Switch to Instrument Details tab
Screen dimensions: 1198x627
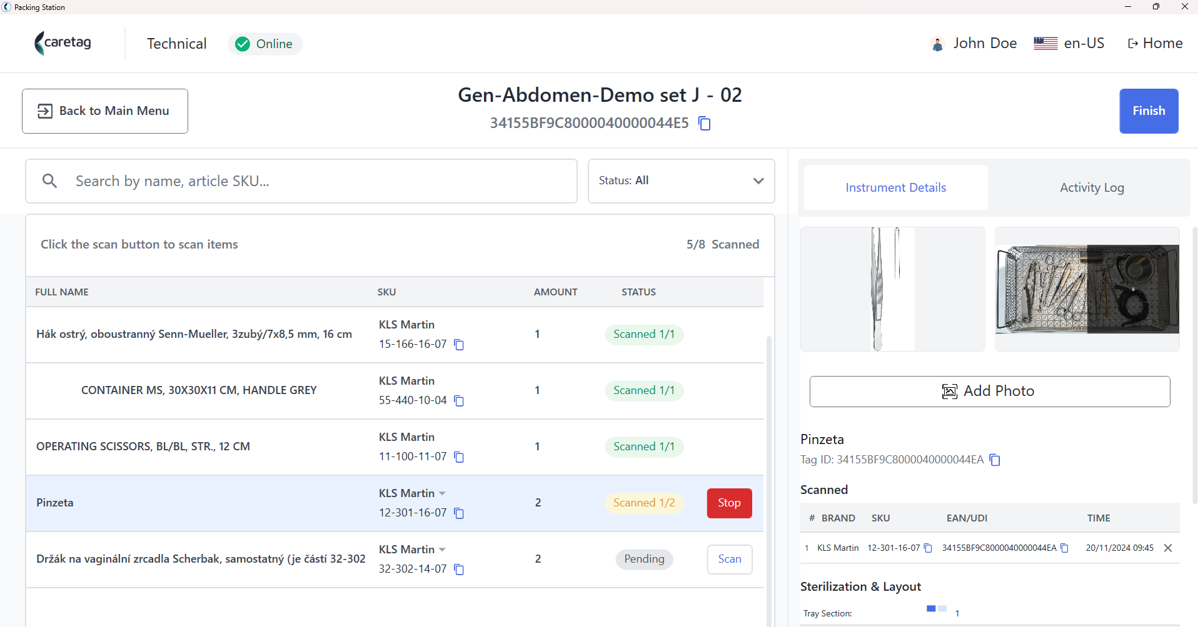coord(895,188)
